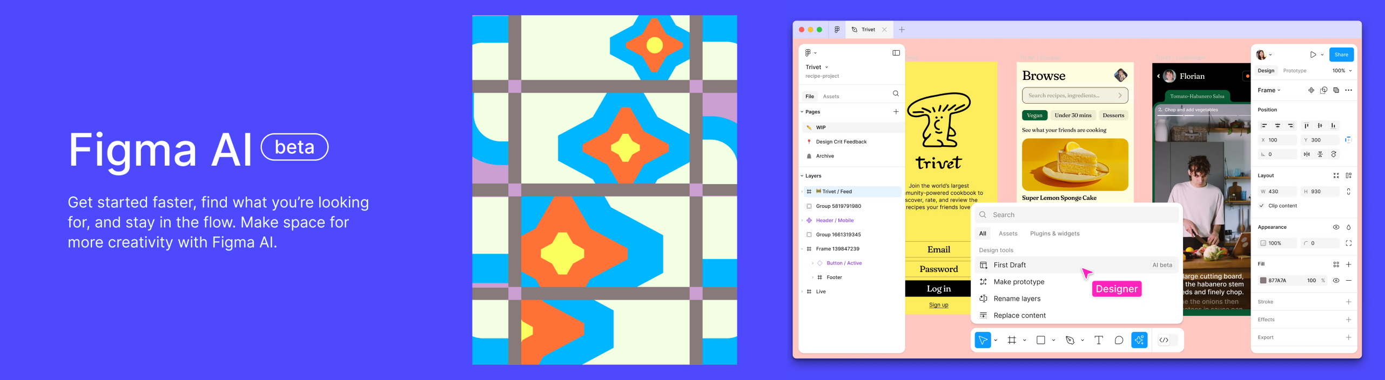Click the auto layout icon in Layout
Viewport: 1385px width, 380px height.
coord(1348,175)
